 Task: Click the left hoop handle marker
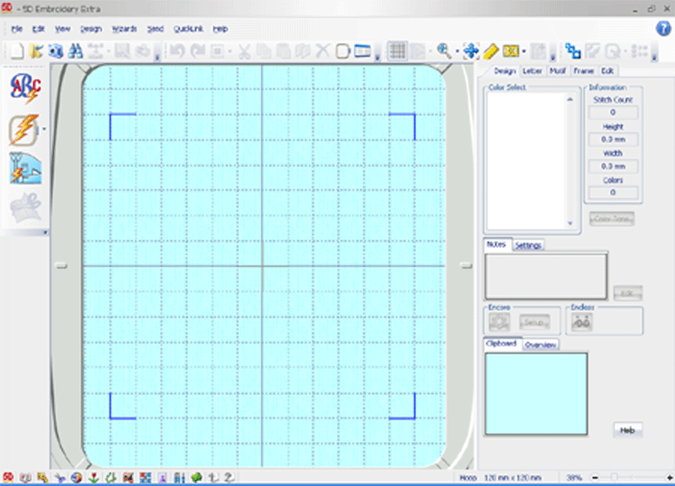62,266
